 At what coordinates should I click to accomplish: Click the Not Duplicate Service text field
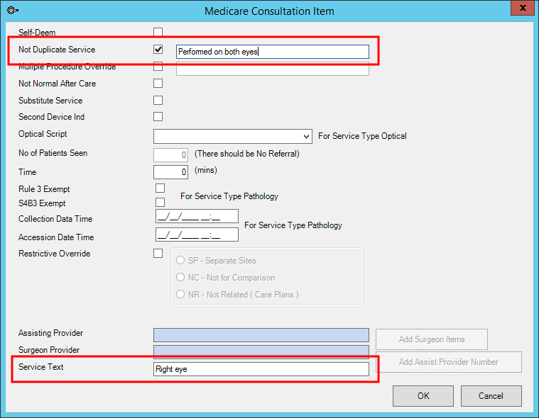[x=273, y=52]
